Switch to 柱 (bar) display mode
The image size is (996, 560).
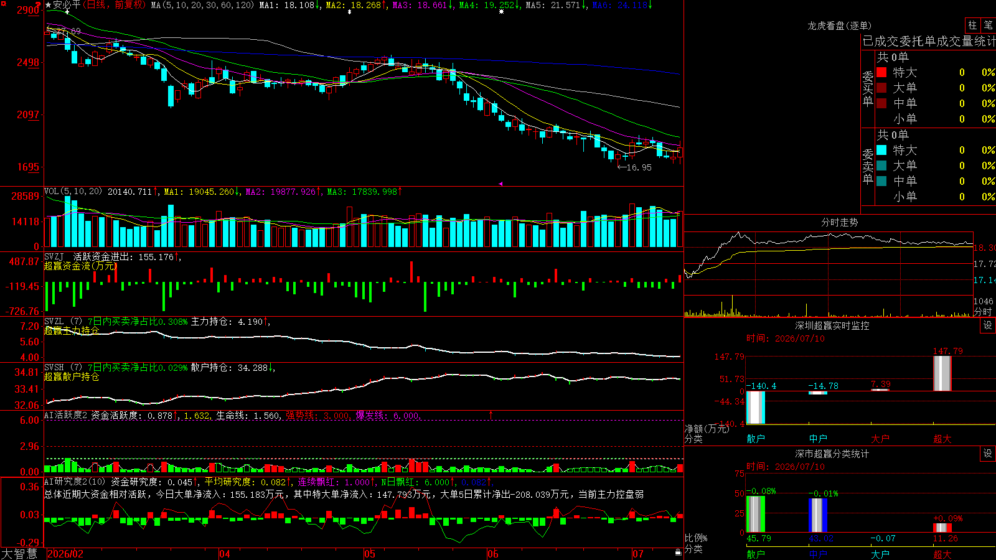point(972,26)
